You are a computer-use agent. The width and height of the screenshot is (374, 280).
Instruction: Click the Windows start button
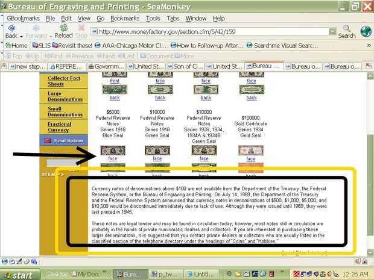click(19, 275)
